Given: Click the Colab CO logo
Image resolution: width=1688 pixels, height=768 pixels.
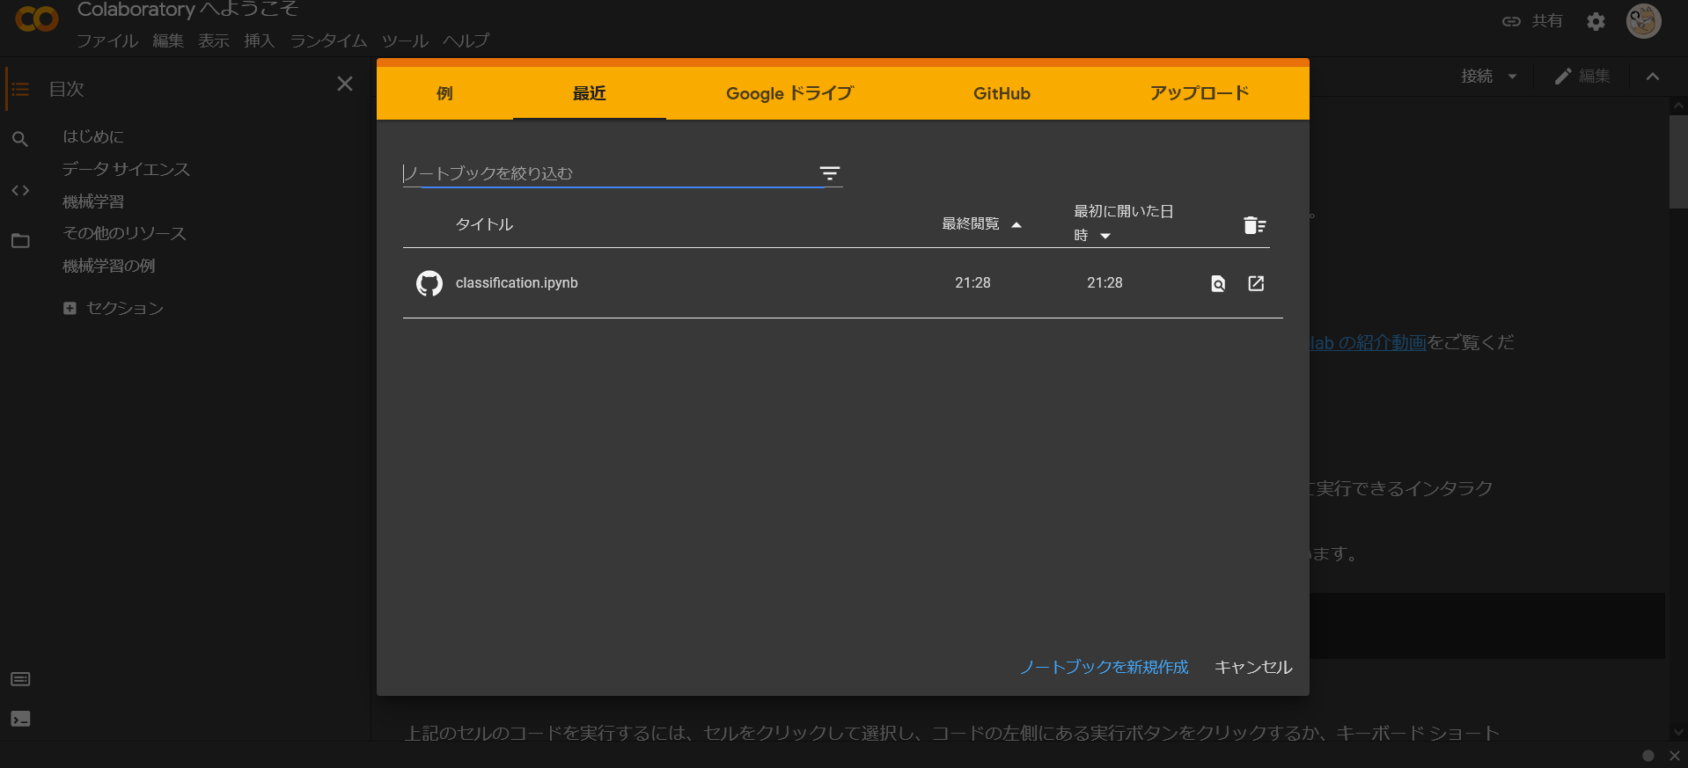Looking at the screenshot, I should tap(37, 18).
